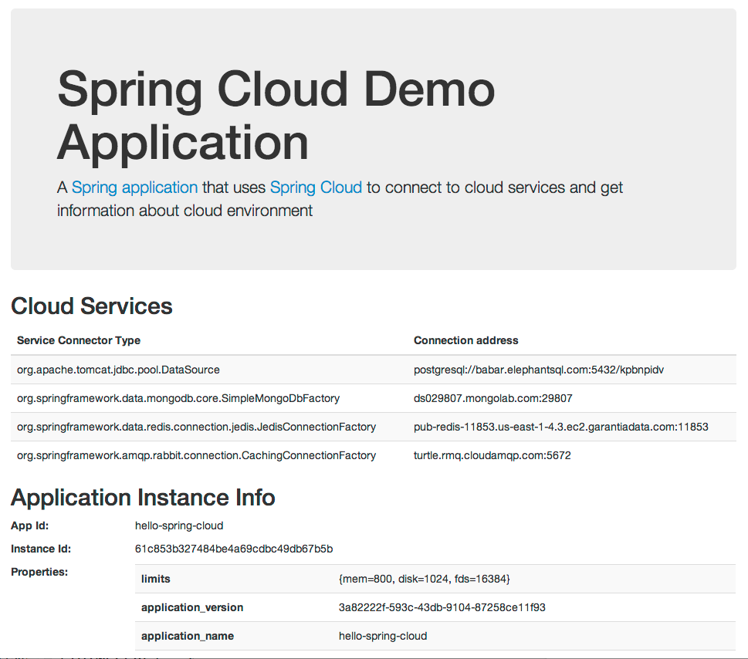Screen dimensions: 748x659
Task: Select turtle.rmq.cloudamqp.com:5672 address
Action: 492,456
